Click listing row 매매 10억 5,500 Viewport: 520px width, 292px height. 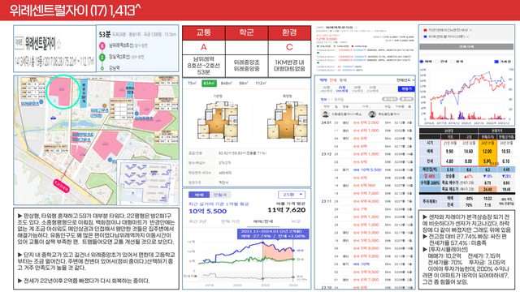366,170
